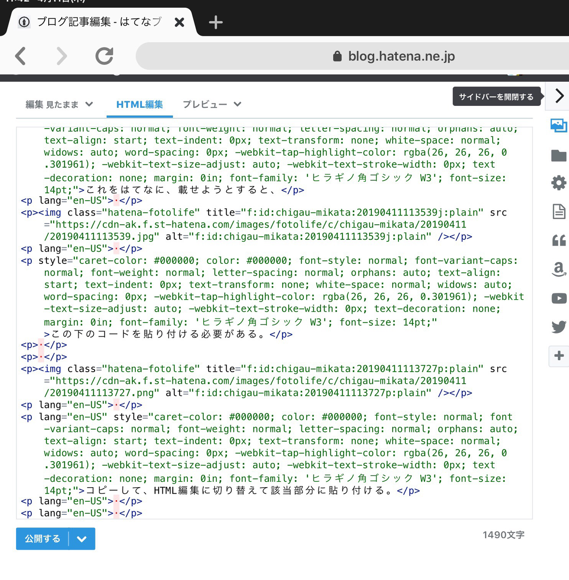Close the ブログ記事編集 browser tab
569x580 pixels.
pyautogui.click(x=179, y=22)
